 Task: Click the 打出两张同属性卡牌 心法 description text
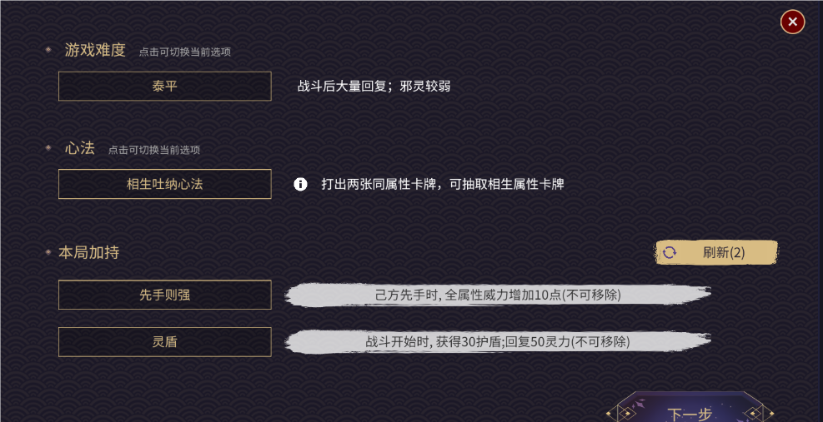443,184
